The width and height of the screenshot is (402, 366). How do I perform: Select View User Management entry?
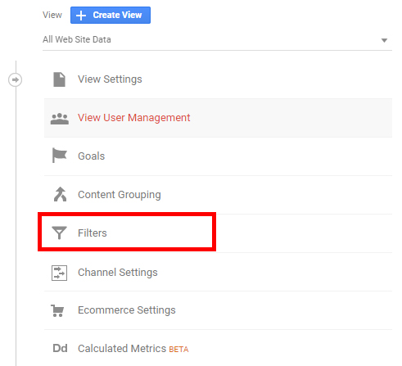coord(218,118)
